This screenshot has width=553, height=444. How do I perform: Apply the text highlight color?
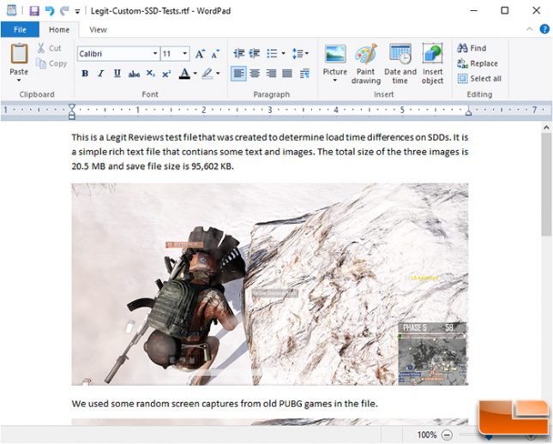(207, 74)
